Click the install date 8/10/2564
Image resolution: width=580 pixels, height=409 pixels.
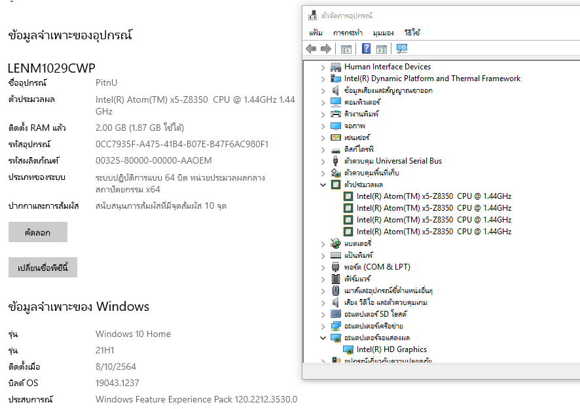pos(116,366)
